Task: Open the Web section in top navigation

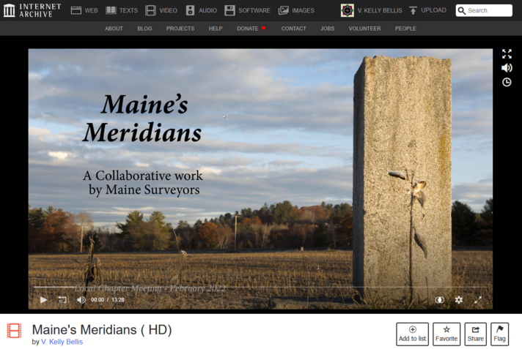Action: coord(84,10)
